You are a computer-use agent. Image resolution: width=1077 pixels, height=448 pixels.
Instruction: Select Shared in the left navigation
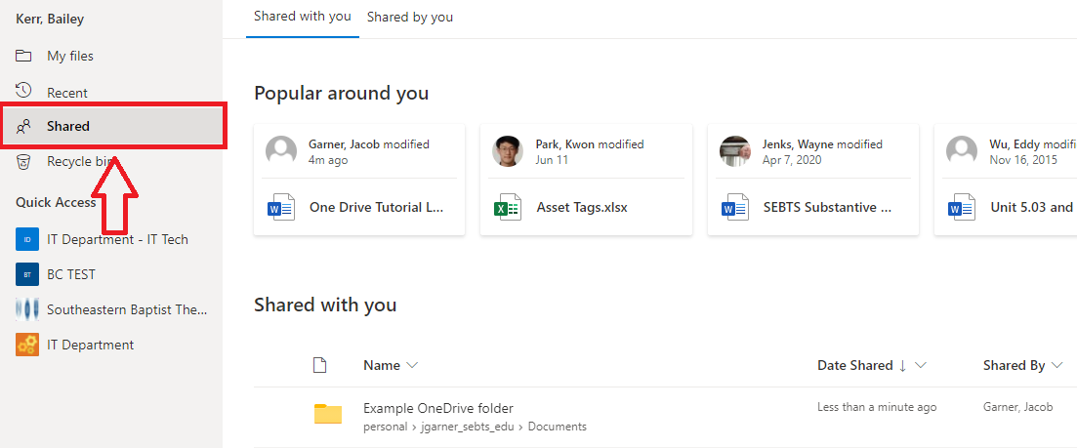tap(68, 126)
